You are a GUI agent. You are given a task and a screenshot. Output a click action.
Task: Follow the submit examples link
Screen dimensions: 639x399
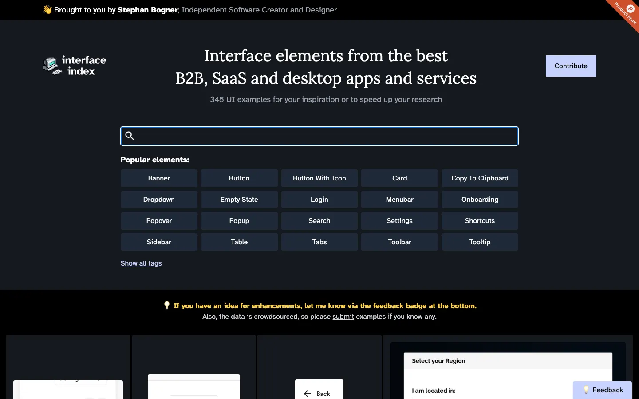click(x=343, y=317)
